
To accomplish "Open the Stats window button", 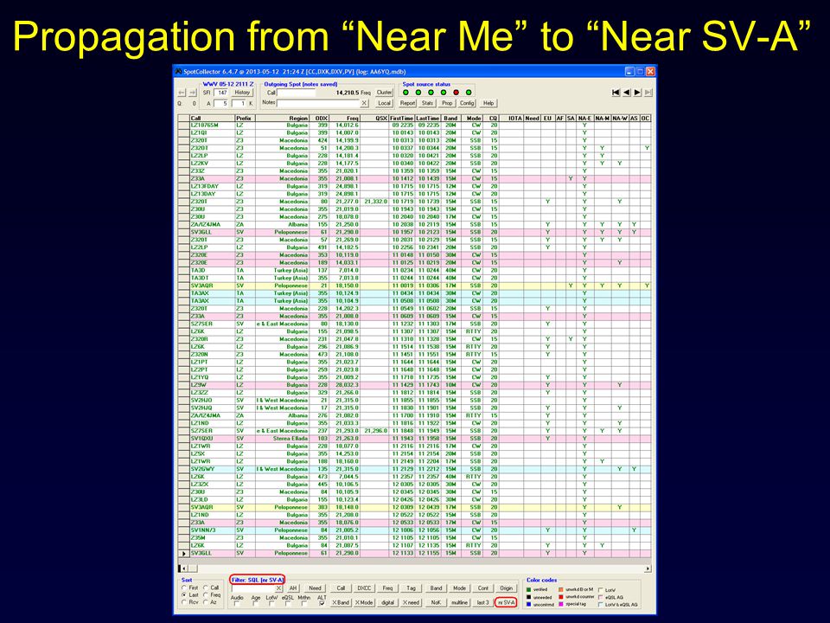I will [x=427, y=103].
